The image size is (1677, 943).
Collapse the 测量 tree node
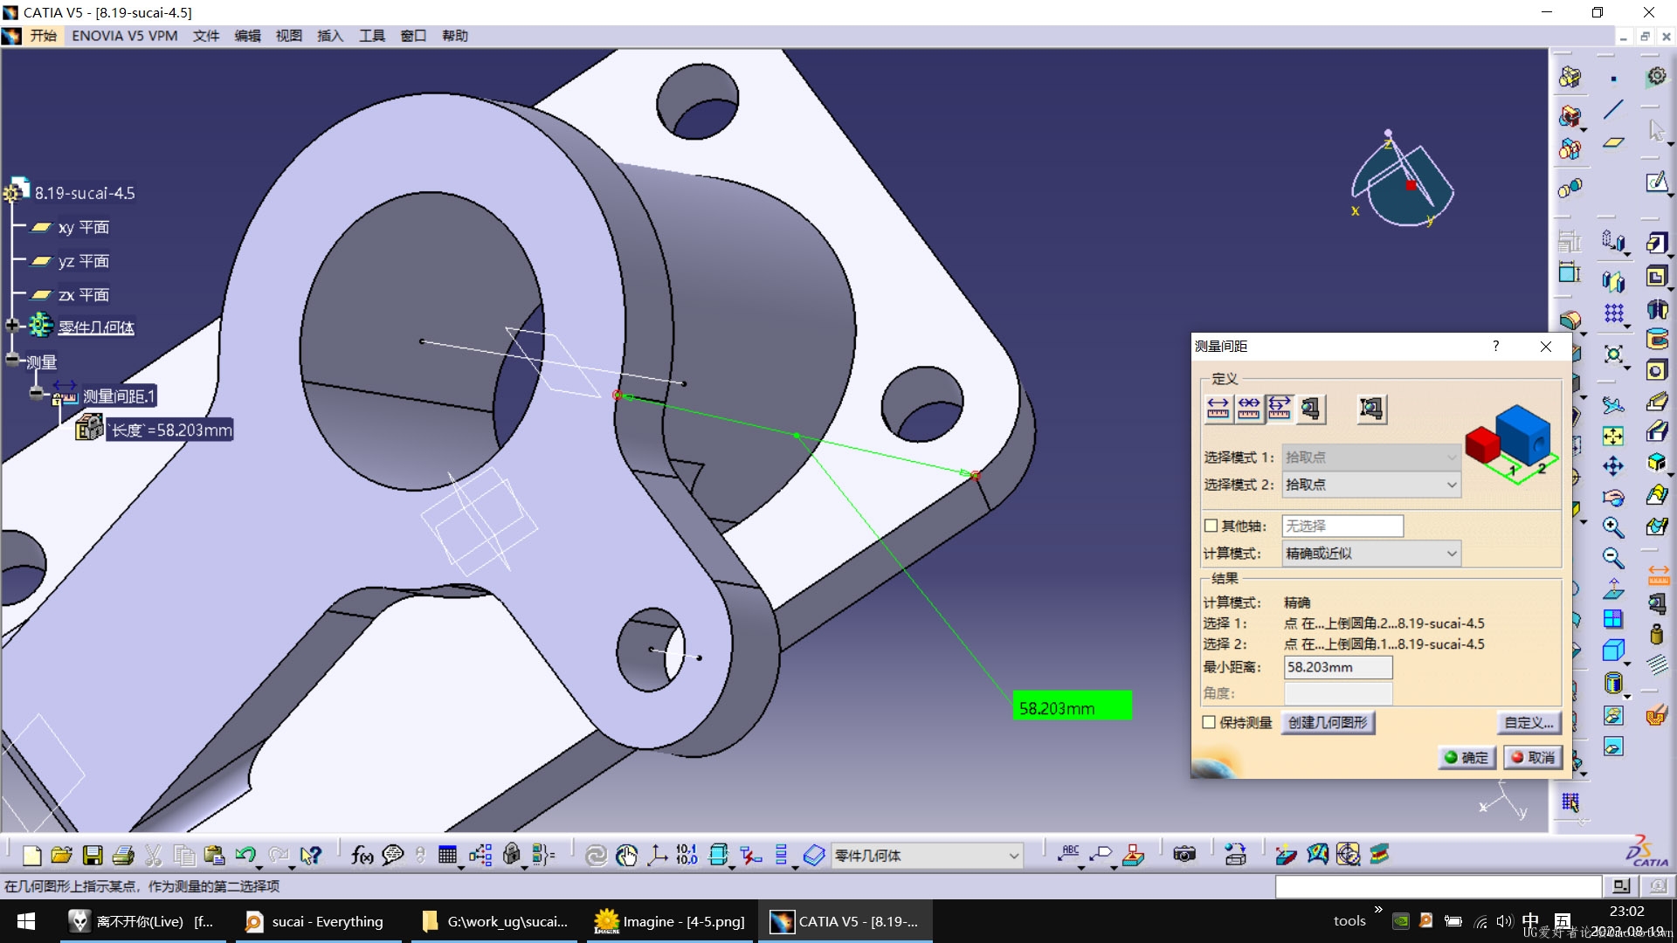coord(12,359)
